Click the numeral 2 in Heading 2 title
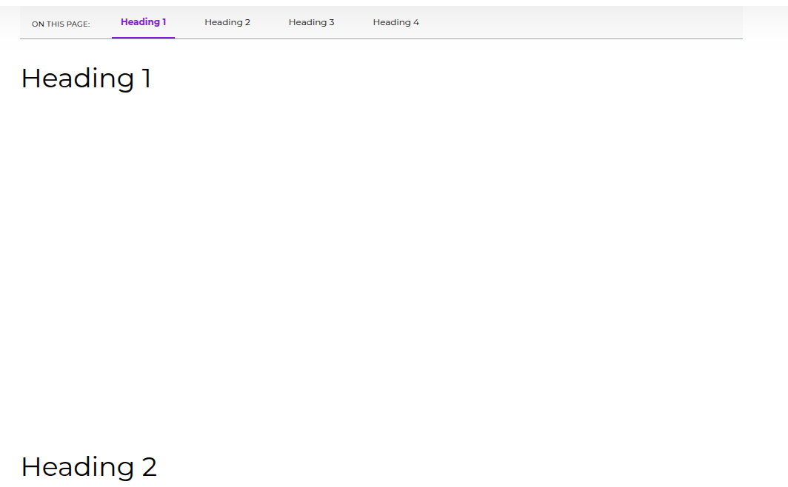The width and height of the screenshot is (788, 487). pos(148,467)
